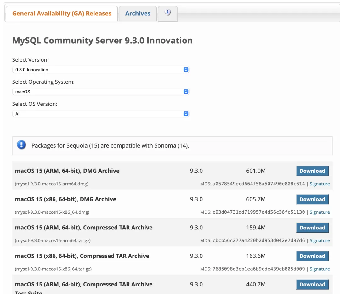340x294 pixels.
Task: Click the heading MySQL Community Server 9.3.0 Innovation
Action: [102, 41]
